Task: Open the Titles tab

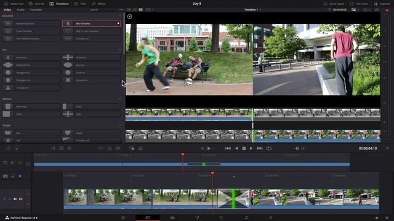Action: (80, 4)
